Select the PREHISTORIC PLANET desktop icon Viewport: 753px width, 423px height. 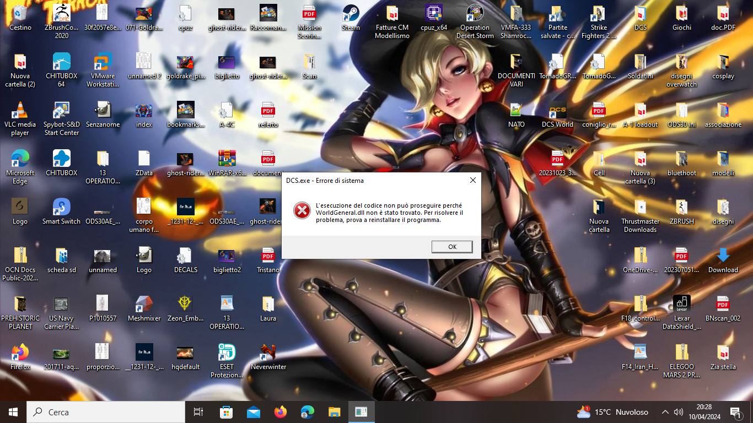pyautogui.click(x=20, y=312)
